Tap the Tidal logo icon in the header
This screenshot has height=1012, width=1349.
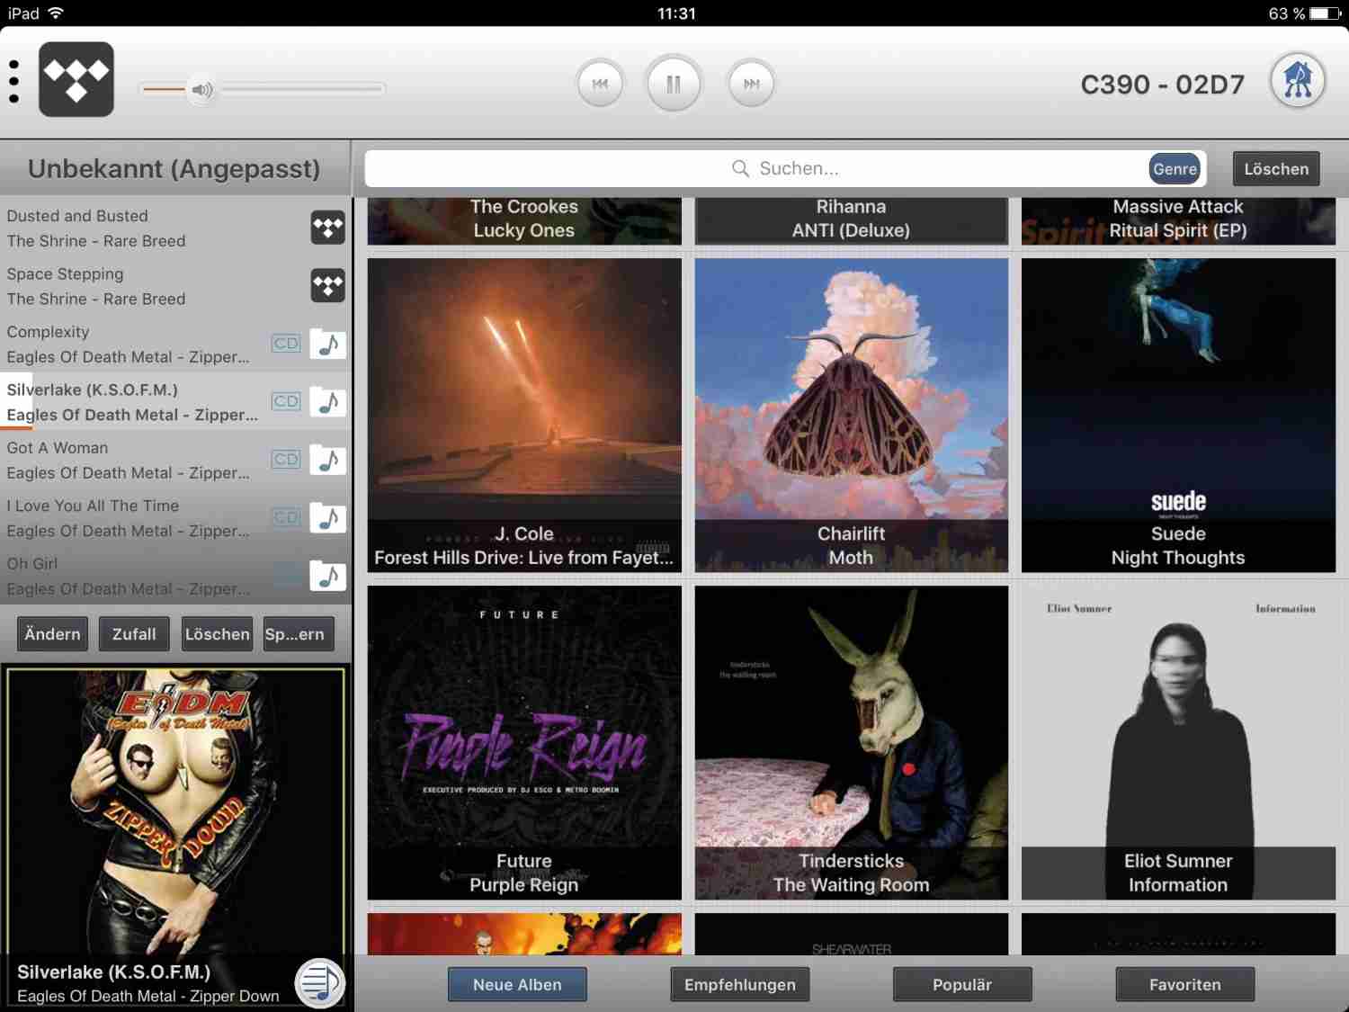tap(76, 79)
